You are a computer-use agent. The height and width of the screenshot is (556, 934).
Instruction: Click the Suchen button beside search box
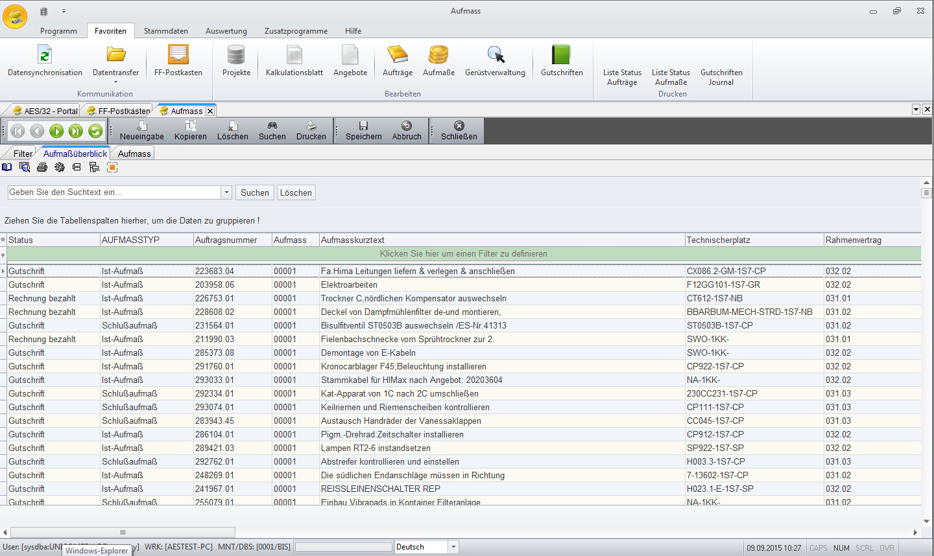click(254, 192)
